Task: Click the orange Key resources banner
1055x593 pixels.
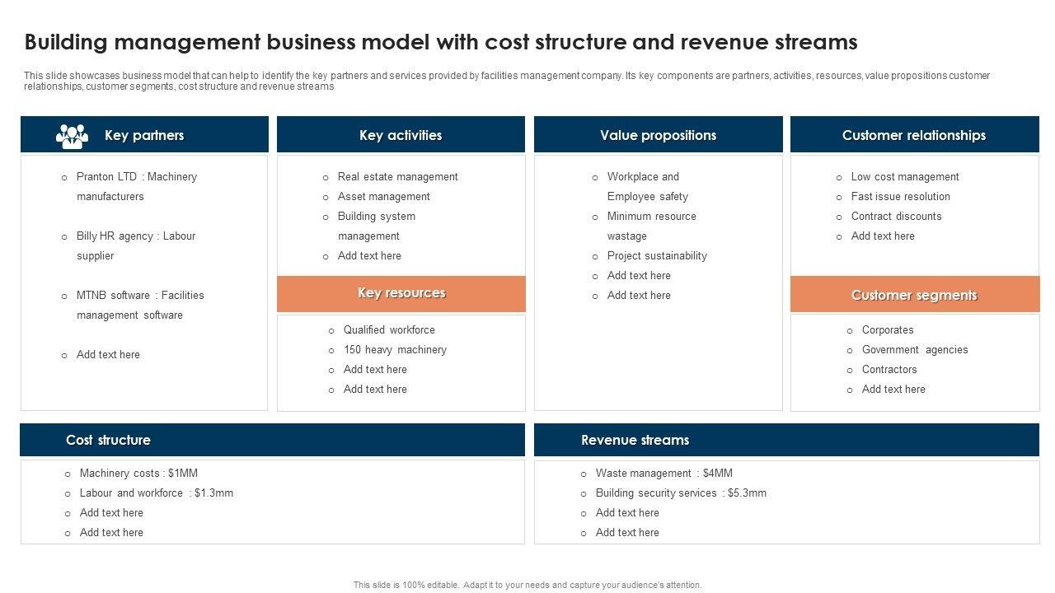Action: [401, 293]
